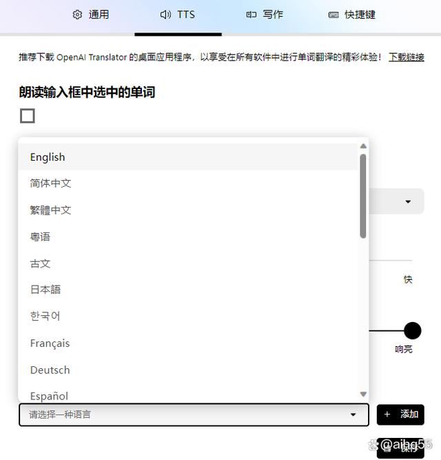Select Deutsch from the language options
441x460 pixels.
click(x=187, y=370)
